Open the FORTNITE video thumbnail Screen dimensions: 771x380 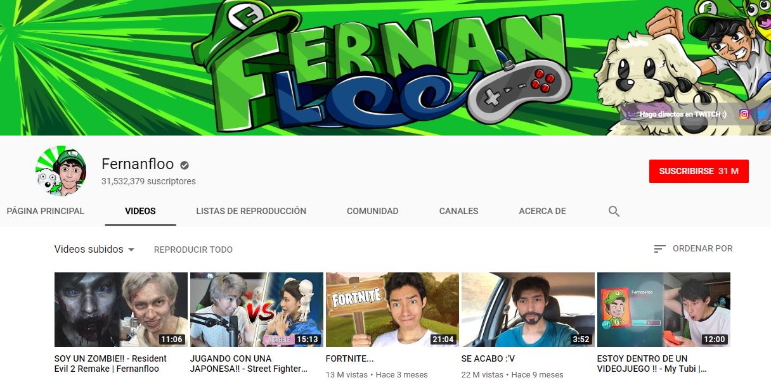392,310
